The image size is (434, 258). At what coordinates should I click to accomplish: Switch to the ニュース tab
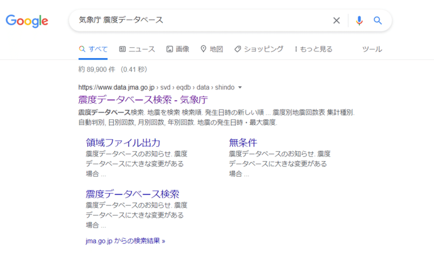[x=137, y=49]
